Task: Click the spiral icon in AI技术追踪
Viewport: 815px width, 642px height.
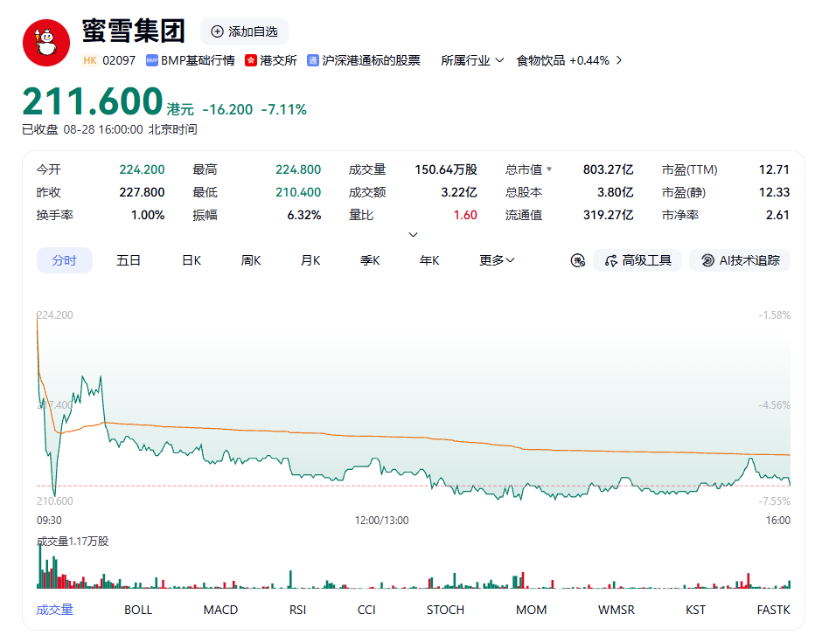Action: tap(707, 260)
